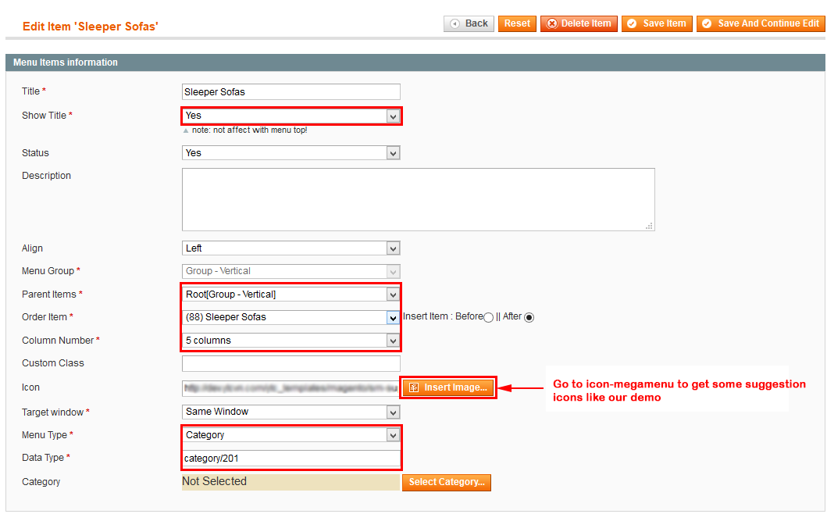Focus the Description text area
Image resolution: width=827 pixels, height=514 pixels.
click(418, 199)
